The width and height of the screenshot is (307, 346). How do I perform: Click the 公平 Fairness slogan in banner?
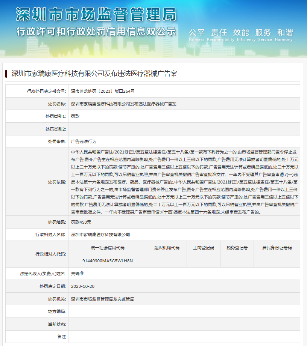[x=197, y=35]
